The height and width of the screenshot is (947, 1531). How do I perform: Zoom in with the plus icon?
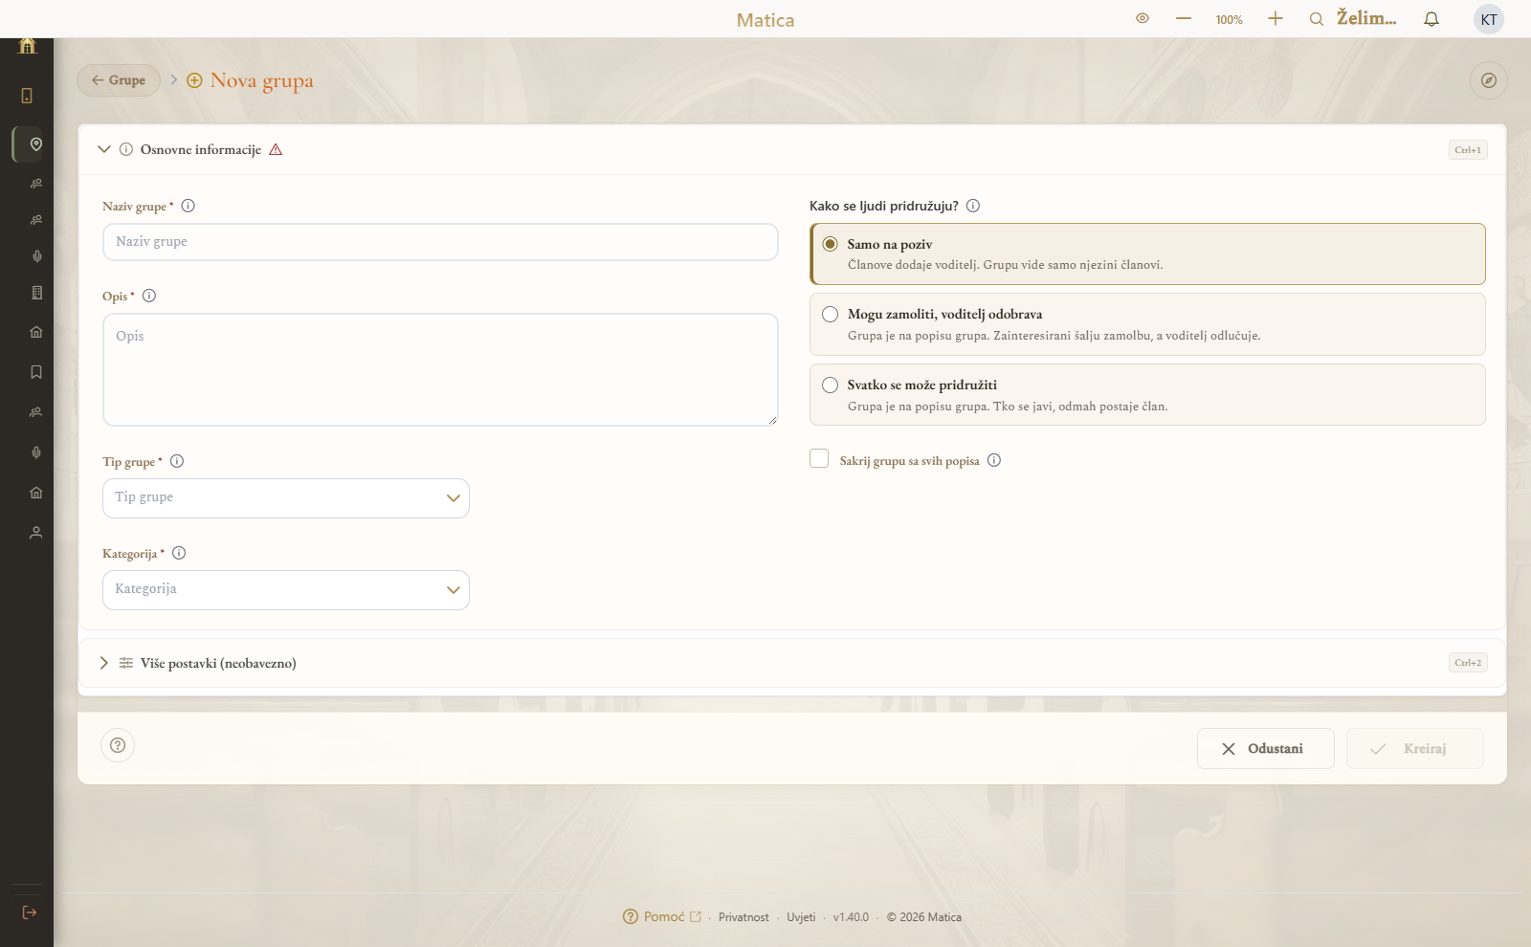(x=1276, y=18)
